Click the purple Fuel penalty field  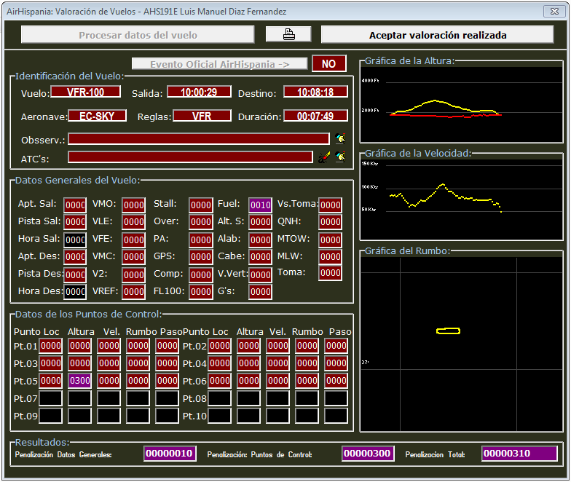261,205
